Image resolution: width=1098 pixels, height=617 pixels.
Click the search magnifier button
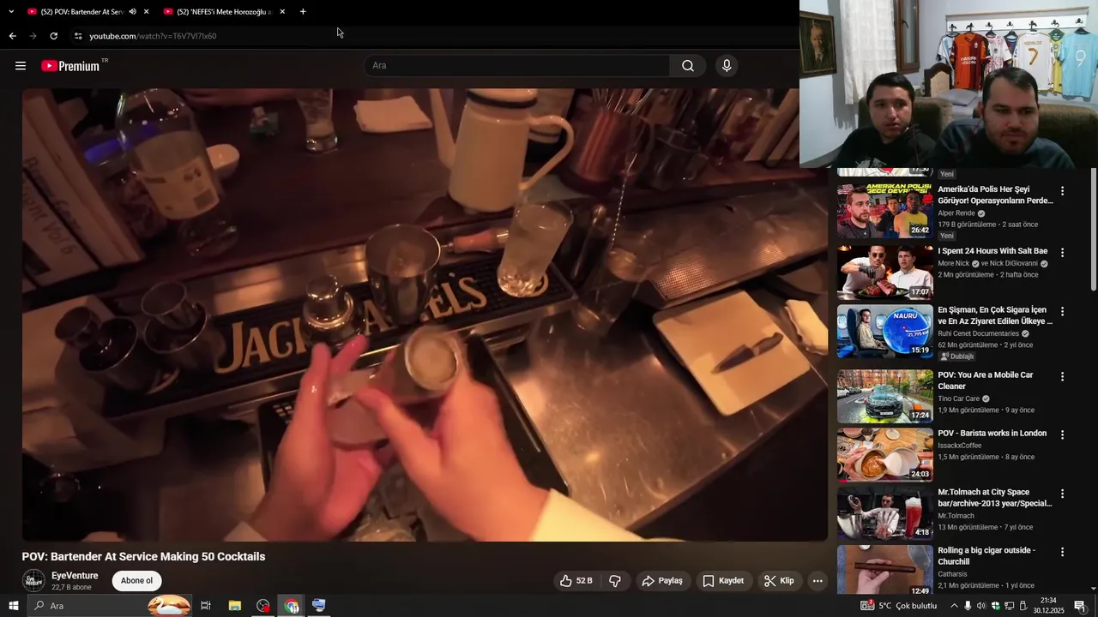(x=688, y=66)
